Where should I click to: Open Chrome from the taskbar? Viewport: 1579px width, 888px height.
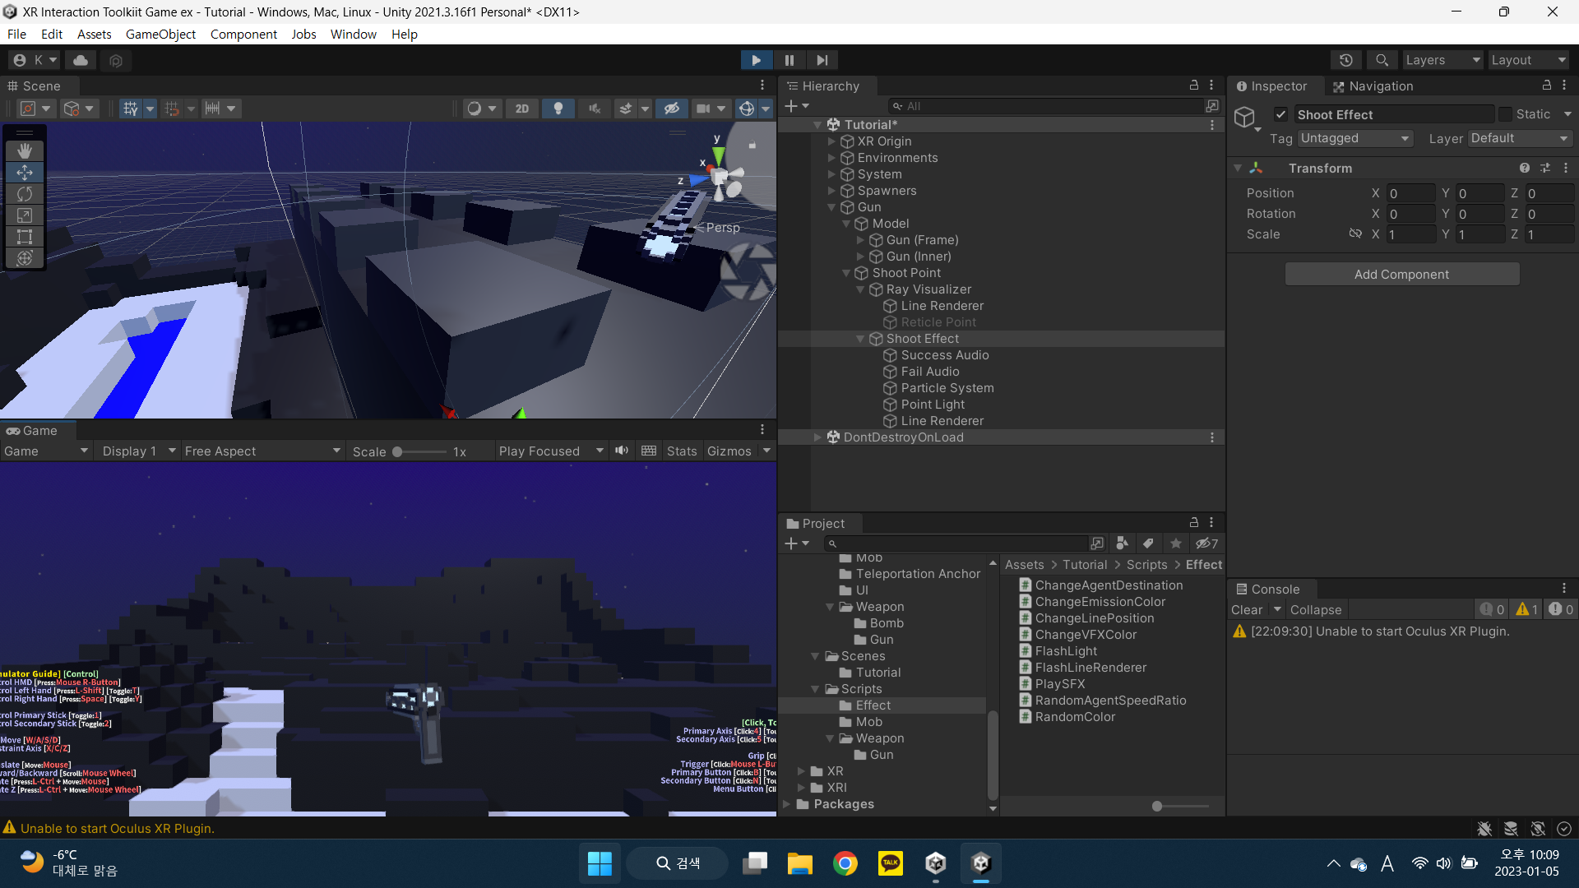coord(845,863)
